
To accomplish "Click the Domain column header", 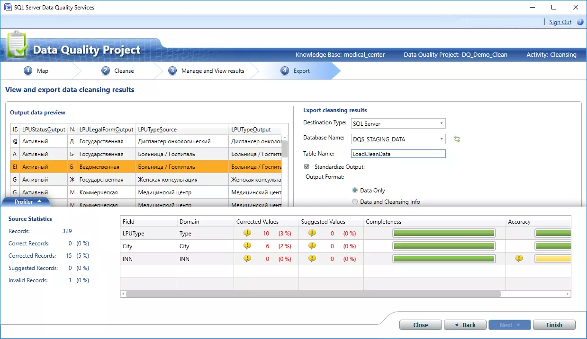I will (x=205, y=221).
